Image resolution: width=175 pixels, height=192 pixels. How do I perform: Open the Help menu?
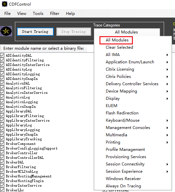point(70,14)
